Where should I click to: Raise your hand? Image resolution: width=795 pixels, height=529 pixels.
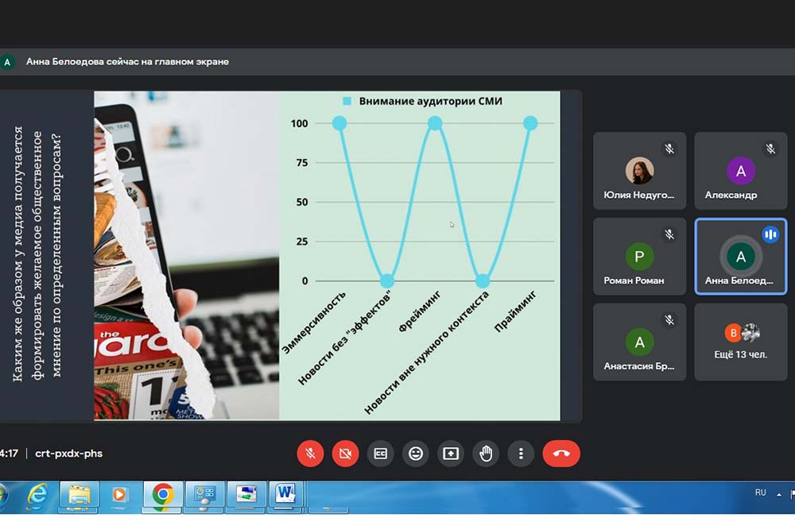click(x=486, y=454)
